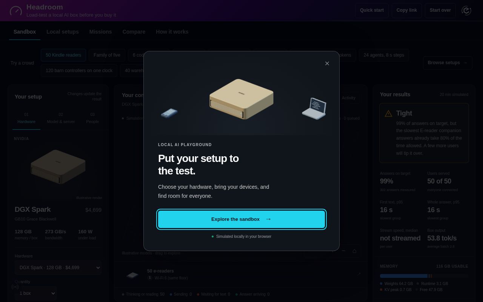Click the 'Weights 64.2 GB' legend entry

point(396,284)
